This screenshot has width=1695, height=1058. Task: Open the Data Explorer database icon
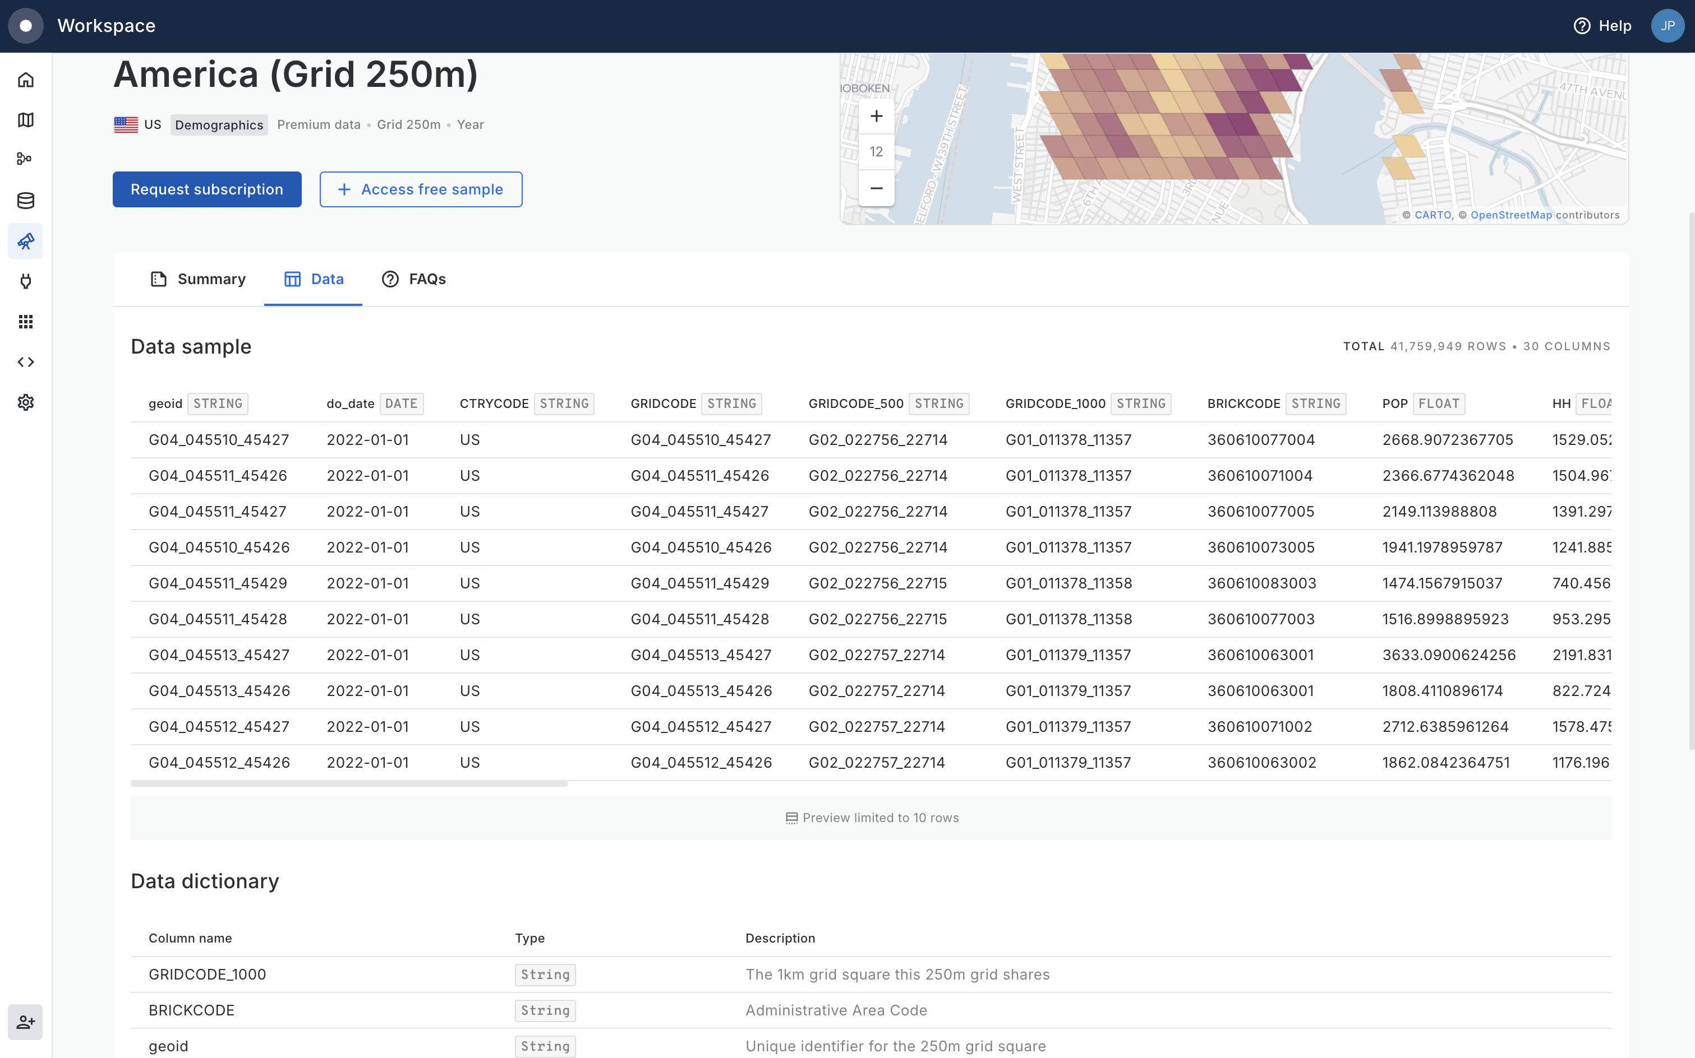click(26, 201)
